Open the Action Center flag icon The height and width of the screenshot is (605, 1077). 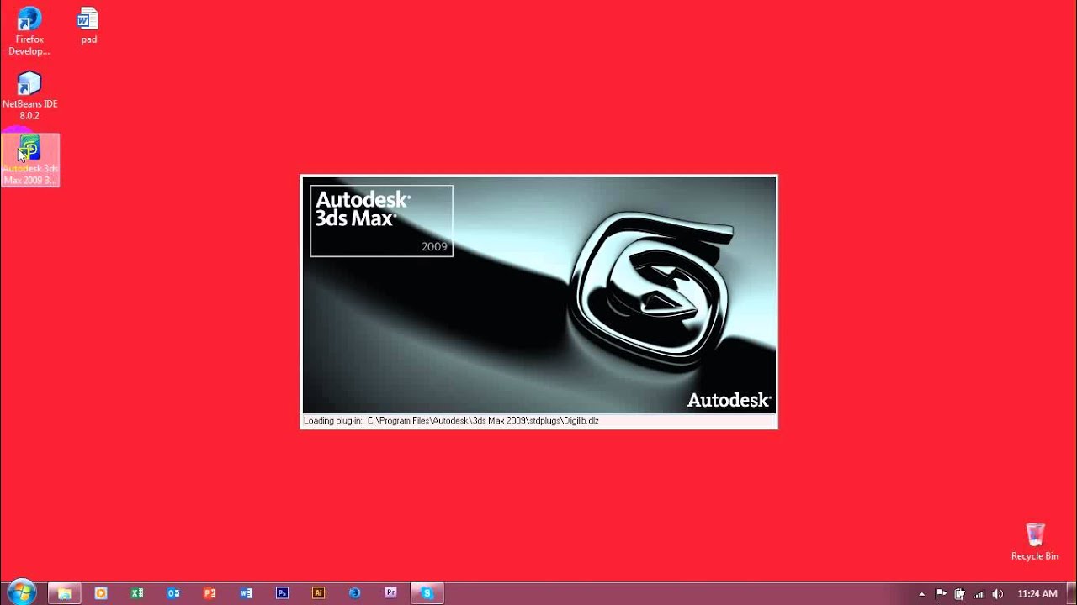[941, 594]
